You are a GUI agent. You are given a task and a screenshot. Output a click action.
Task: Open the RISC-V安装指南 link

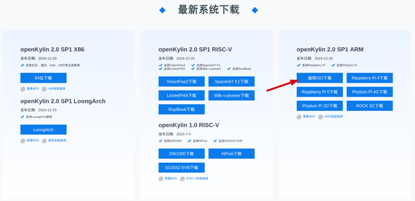197,178
